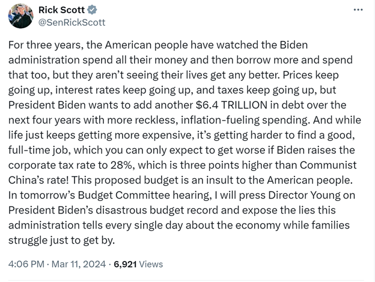Image resolution: width=375 pixels, height=282 pixels.
Task: Click the closing line "struggle just to get by."
Action: pos(62,240)
